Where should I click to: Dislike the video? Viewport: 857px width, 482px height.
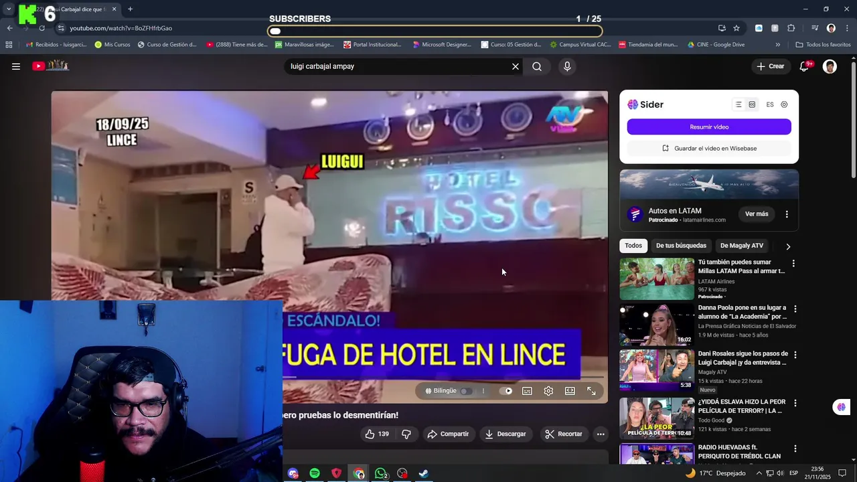tap(406, 434)
